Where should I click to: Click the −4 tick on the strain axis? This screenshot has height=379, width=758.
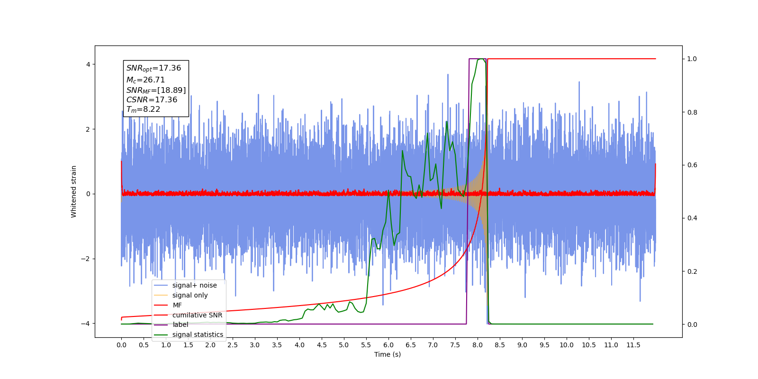point(85,324)
